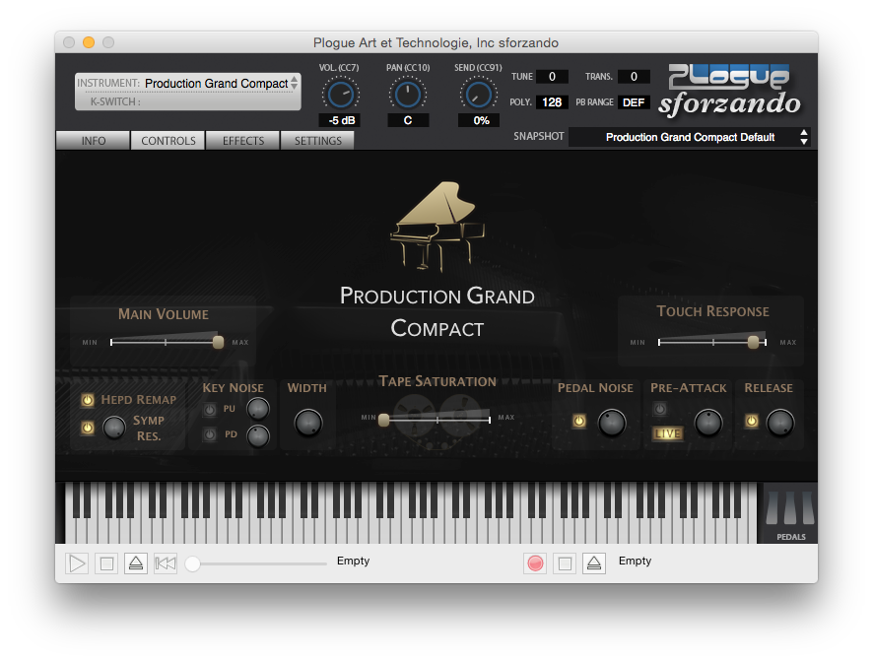Click the Release knob
This screenshot has height=662, width=873.
780,423
